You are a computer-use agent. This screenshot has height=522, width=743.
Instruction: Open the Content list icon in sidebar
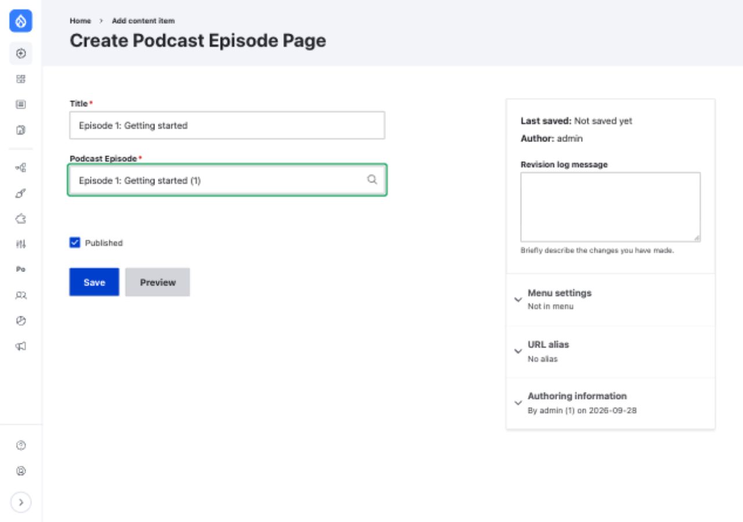[x=21, y=105]
